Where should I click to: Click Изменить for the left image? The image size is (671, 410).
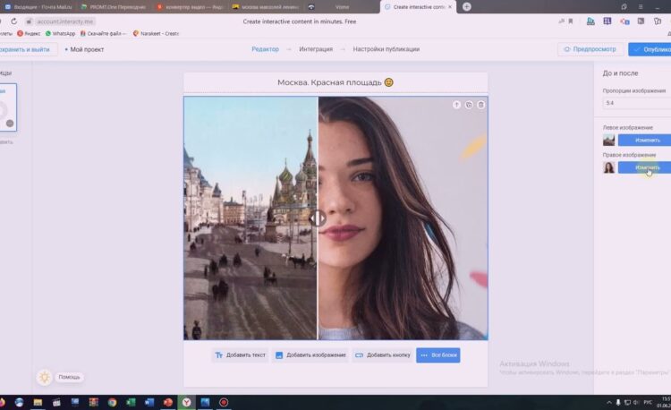(x=647, y=141)
